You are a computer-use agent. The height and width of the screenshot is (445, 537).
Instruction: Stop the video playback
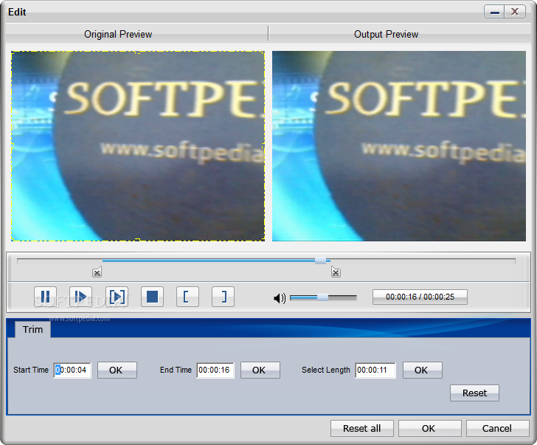pyautogui.click(x=152, y=297)
